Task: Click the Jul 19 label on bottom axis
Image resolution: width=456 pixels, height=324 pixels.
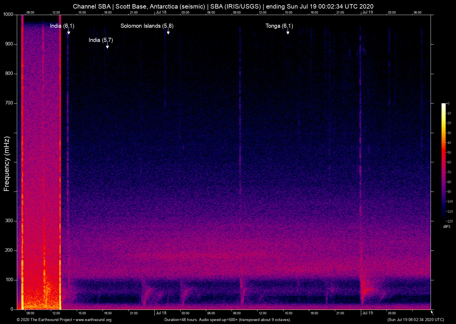Action: [x=367, y=313]
